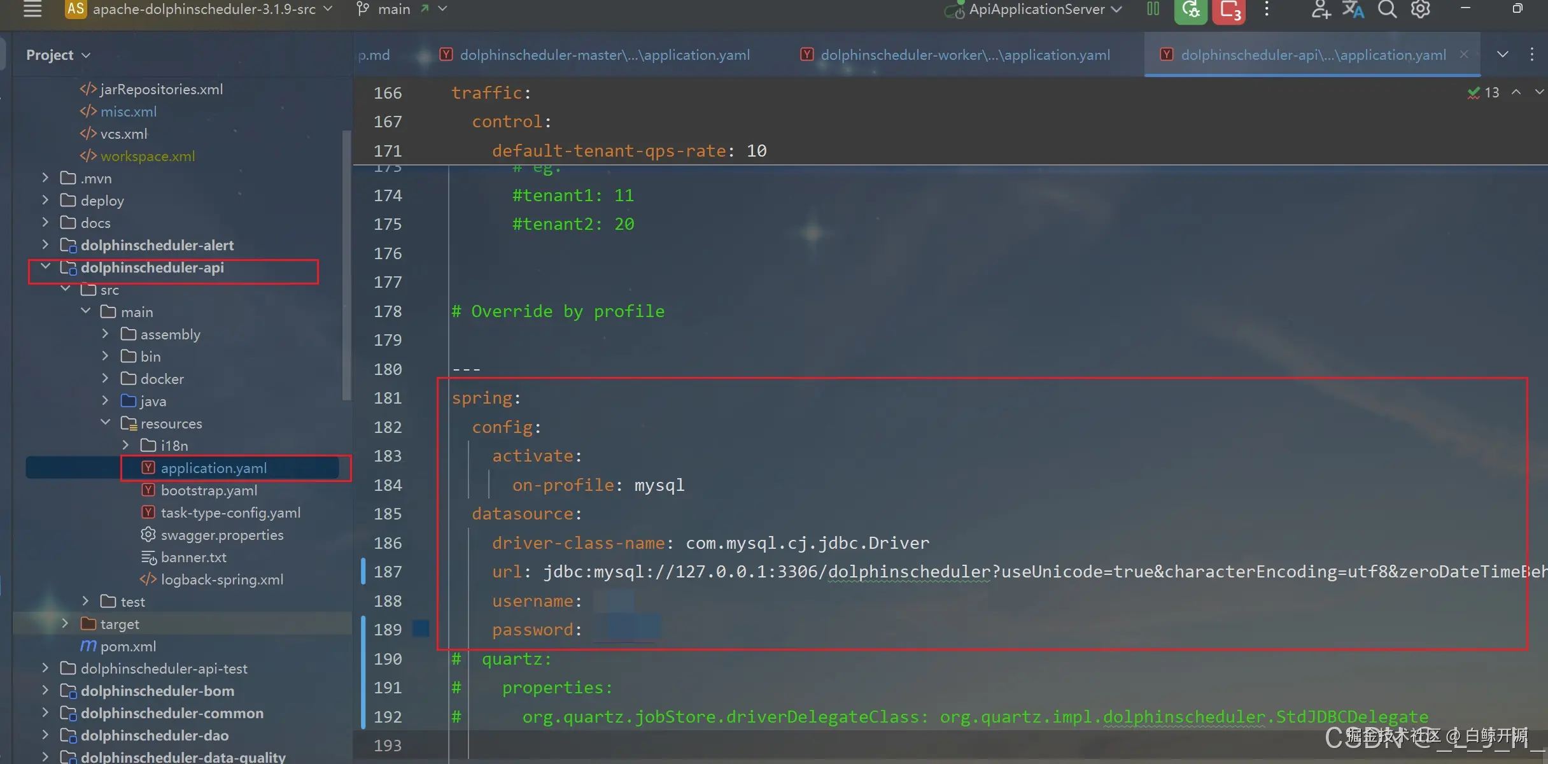
Task: Expand the dolphinscheduler-alert module
Action: click(x=45, y=244)
